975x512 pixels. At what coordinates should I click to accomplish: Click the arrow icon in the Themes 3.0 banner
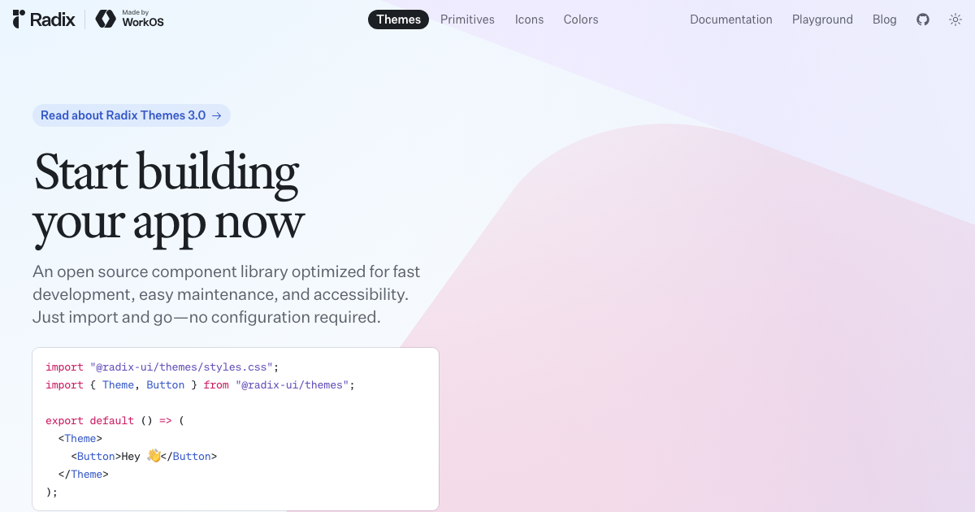pyautogui.click(x=216, y=115)
